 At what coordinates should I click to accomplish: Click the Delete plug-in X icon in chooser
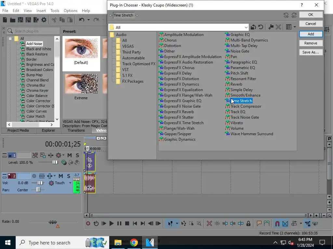pyautogui.click(x=278, y=27)
